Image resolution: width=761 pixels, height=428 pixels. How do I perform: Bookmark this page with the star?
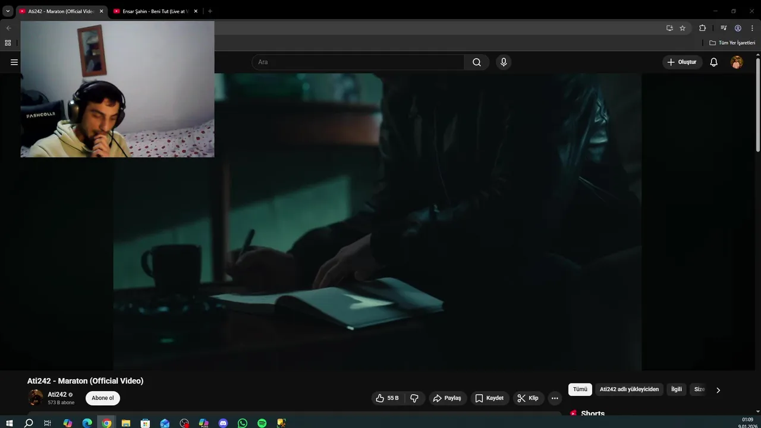click(683, 28)
